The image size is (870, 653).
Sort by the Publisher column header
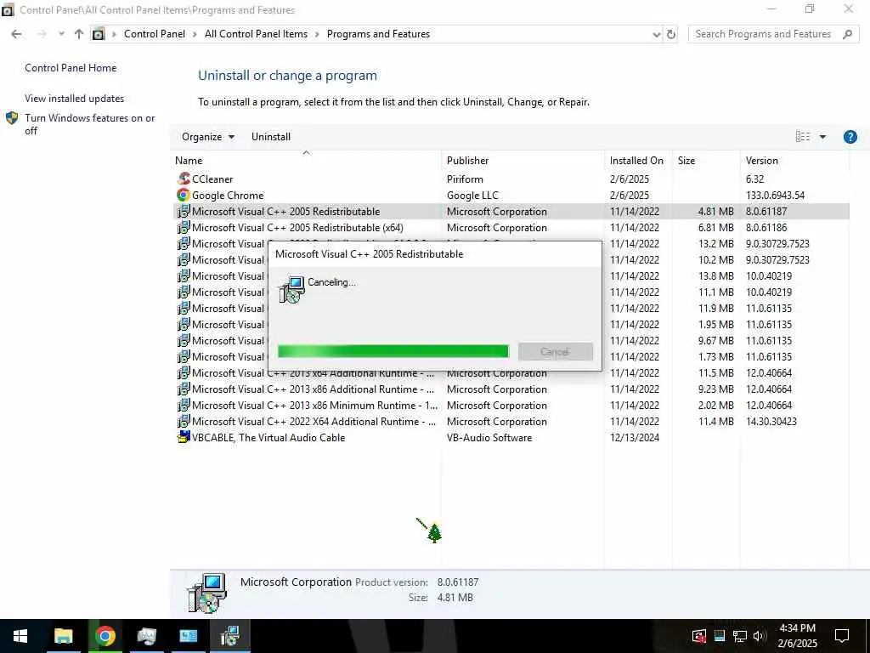(x=523, y=161)
